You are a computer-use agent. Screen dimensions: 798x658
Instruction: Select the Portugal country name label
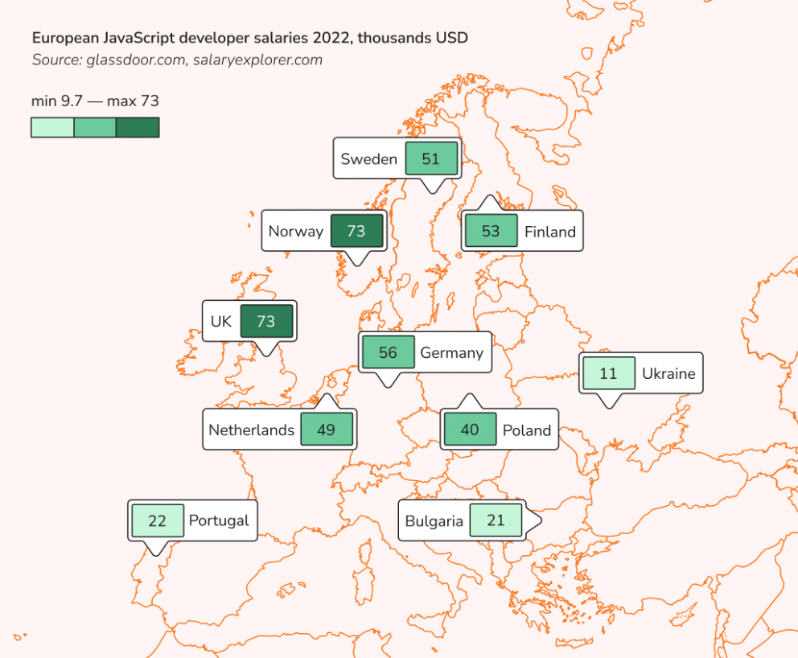(219, 520)
